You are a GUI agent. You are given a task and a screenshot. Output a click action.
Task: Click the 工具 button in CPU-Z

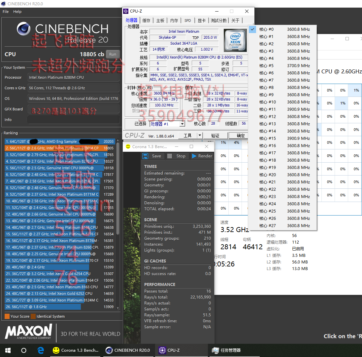click(187, 136)
